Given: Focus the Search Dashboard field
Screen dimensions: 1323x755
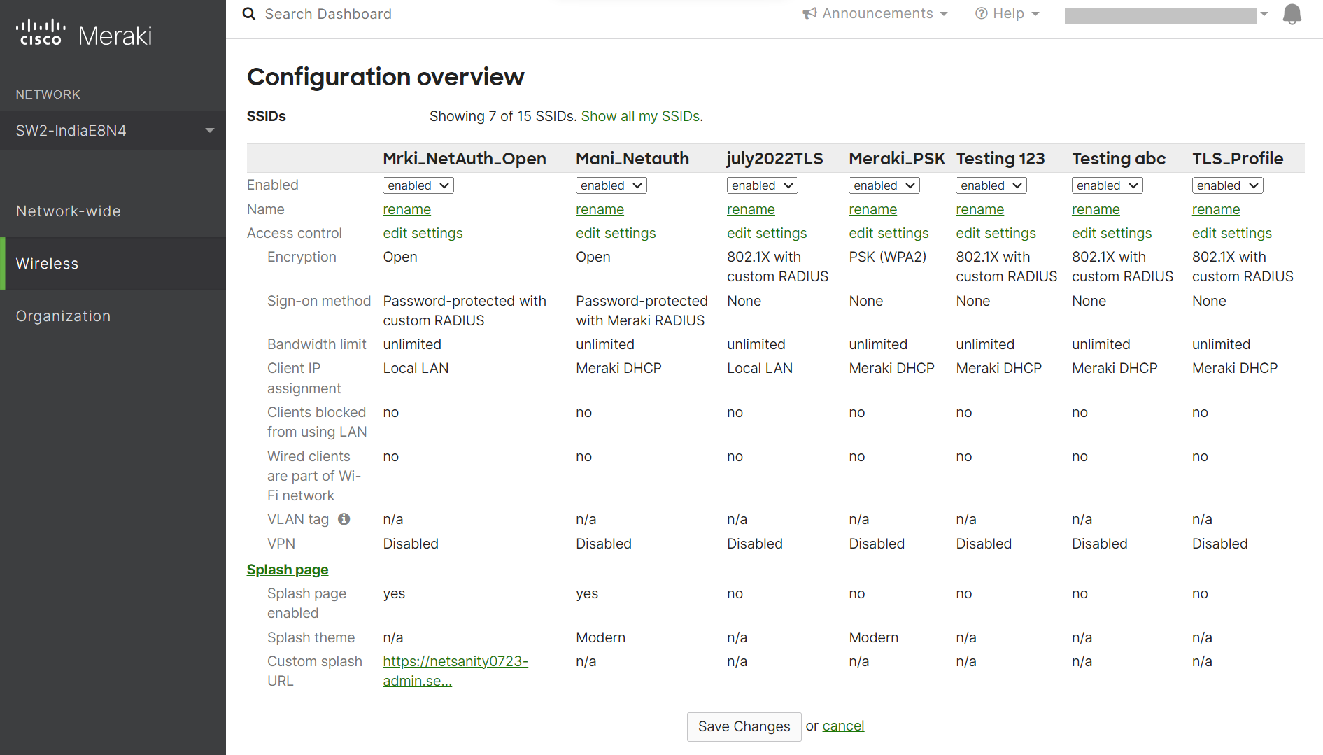Looking at the screenshot, I should (x=328, y=14).
